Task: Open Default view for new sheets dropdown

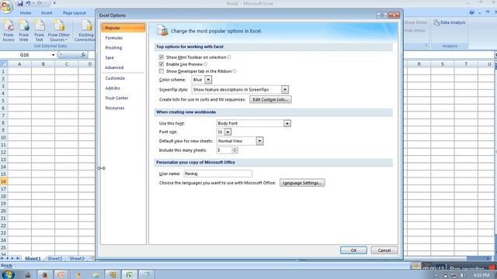Action: [259, 141]
